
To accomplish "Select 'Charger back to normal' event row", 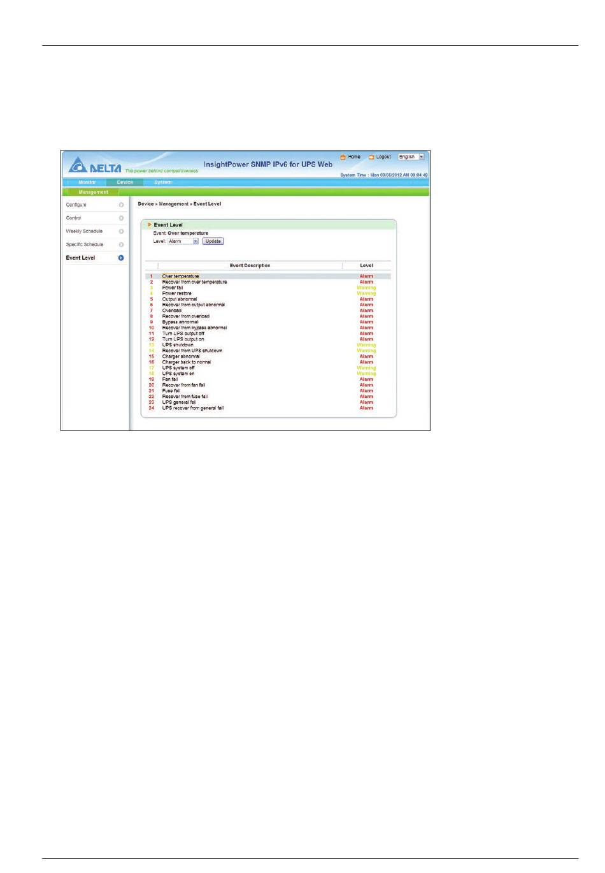I will (268, 362).
